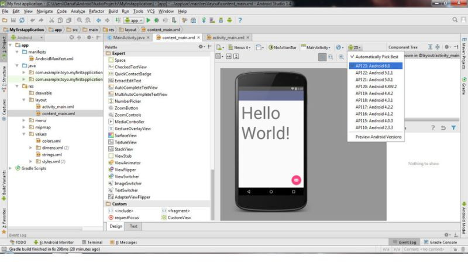The image size is (468, 263).
Task: Run the app with green play icon
Action: click(x=149, y=20)
